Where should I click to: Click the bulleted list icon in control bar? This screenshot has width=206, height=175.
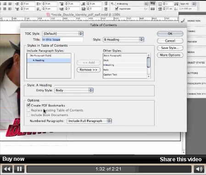106,4
